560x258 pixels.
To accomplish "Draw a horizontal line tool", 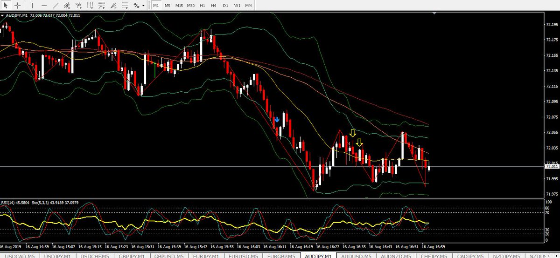I will click(44, 6).
